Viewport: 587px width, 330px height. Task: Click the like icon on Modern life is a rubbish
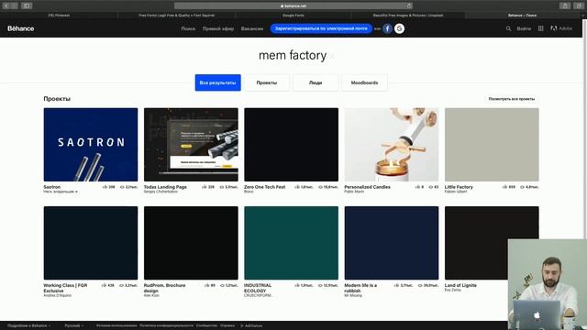[x=396, y=285]
